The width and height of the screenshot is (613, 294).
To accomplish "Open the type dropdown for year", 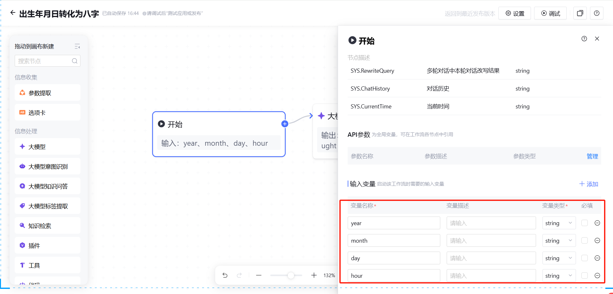I will click(x=559, y=223).
